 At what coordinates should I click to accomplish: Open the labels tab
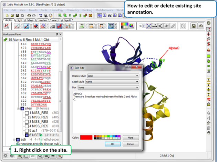31,20
